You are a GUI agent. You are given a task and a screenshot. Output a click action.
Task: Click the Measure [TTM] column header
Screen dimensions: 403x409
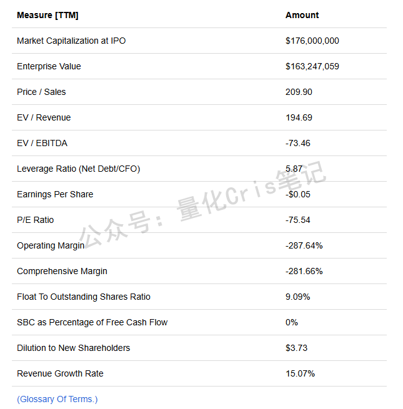[47, 15]
